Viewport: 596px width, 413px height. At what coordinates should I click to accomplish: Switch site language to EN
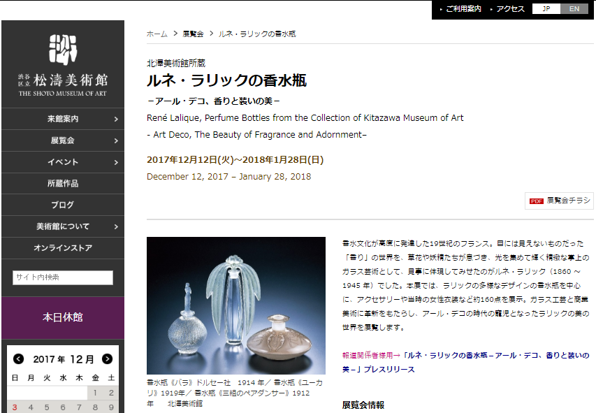[x=574, y=9]
